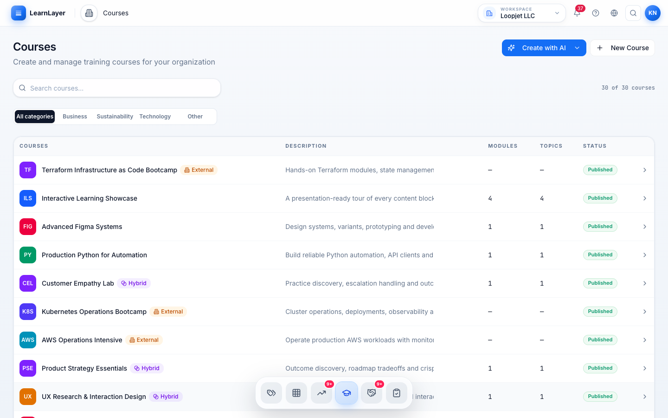Click the tags icon in bottom dock
The image size is (668, 418).
pos(271,393)
